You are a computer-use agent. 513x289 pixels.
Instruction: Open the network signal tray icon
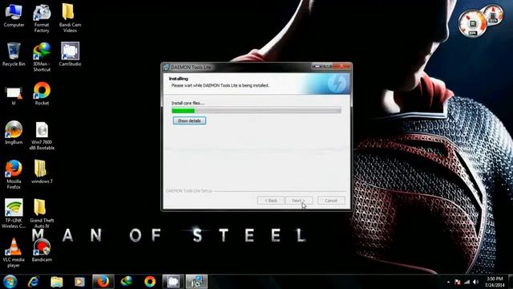coord(467,282)
